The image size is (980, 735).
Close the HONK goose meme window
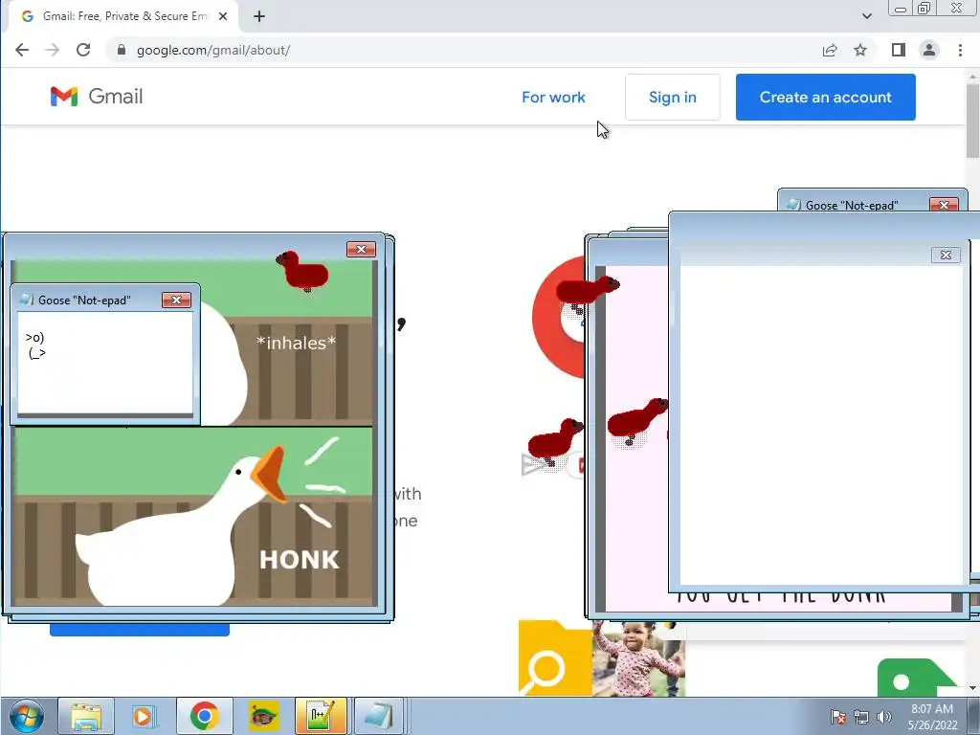[x=361, y=250]
